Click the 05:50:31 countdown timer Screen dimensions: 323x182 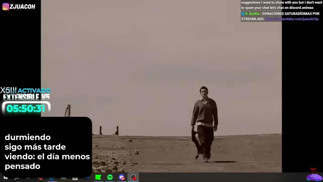(26, 108)
